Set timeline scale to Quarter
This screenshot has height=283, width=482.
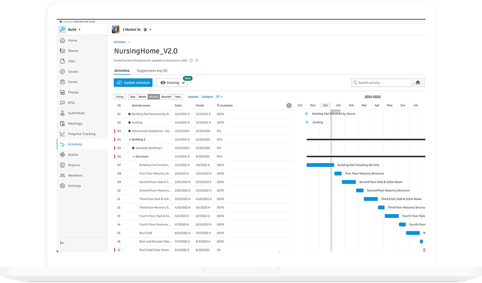pos(166,97)
